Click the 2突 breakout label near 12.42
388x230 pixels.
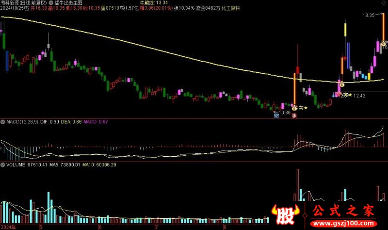344,95
